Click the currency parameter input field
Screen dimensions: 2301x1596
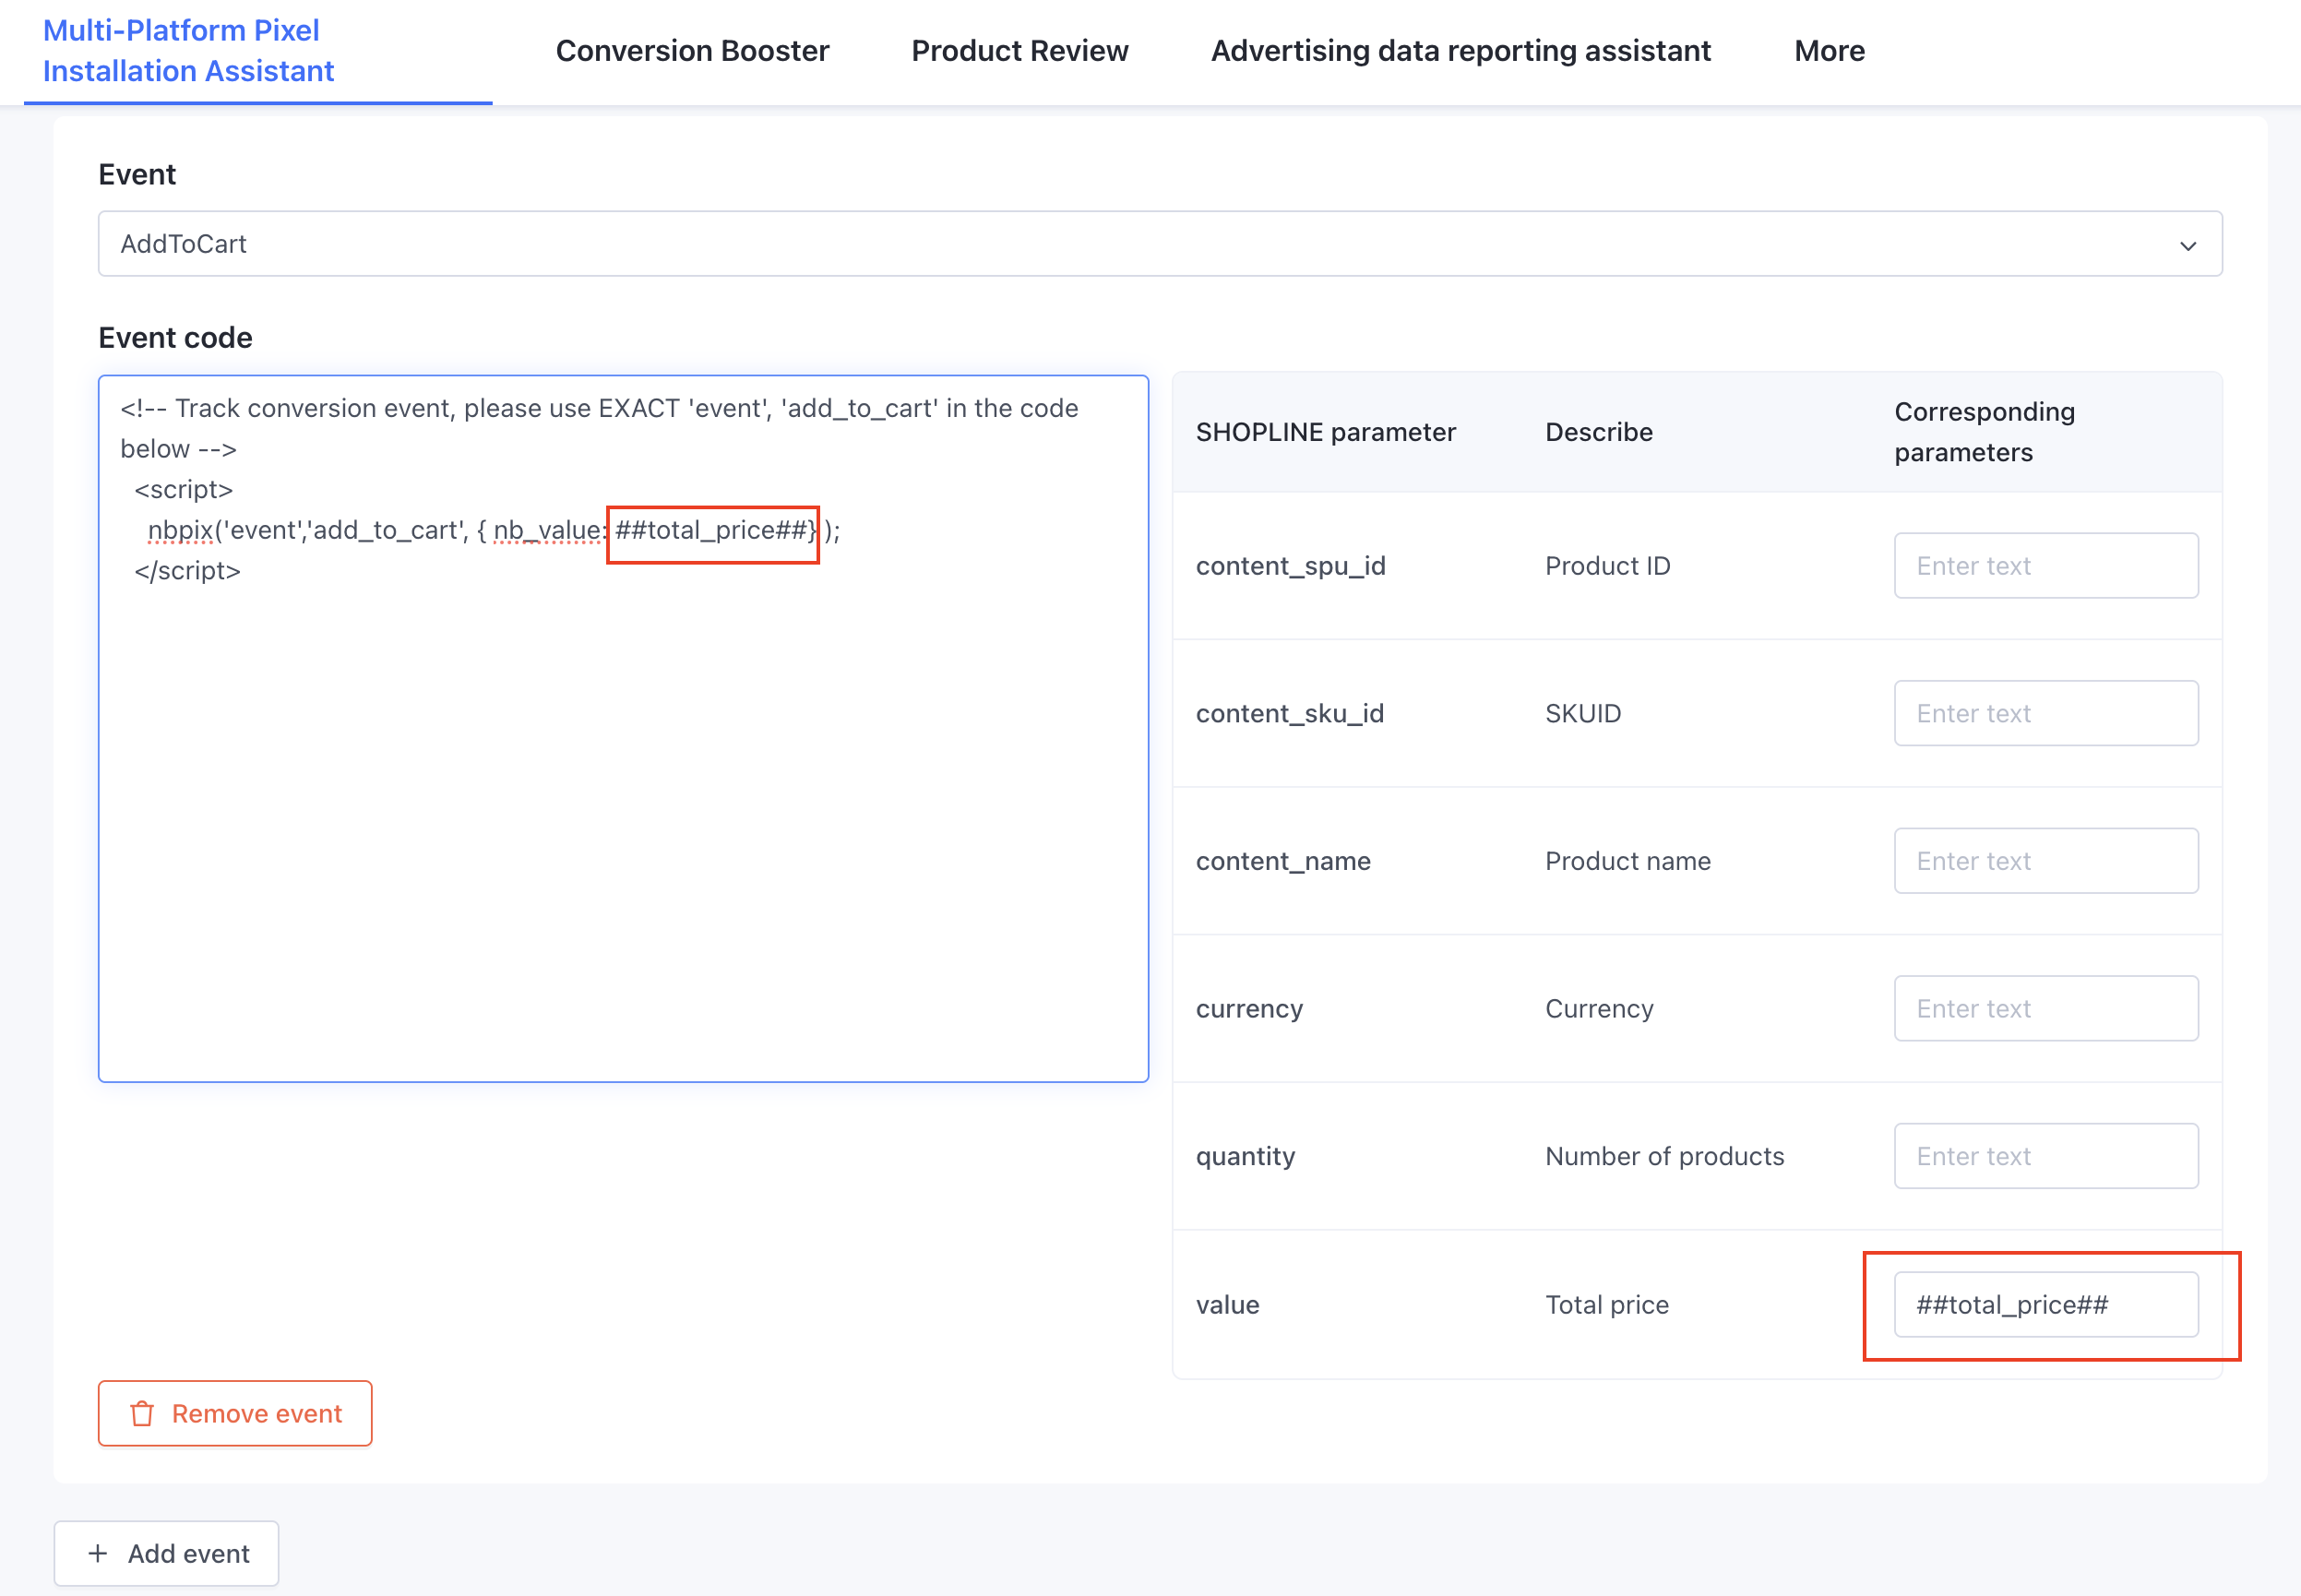(2045, 1008)
